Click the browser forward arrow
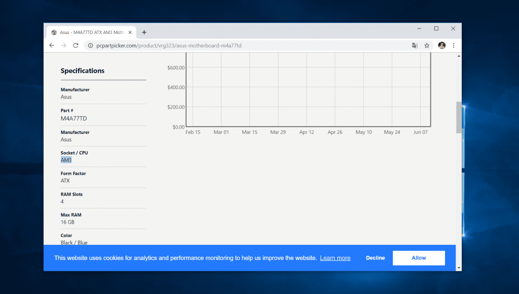 click(x=63, y=45)
